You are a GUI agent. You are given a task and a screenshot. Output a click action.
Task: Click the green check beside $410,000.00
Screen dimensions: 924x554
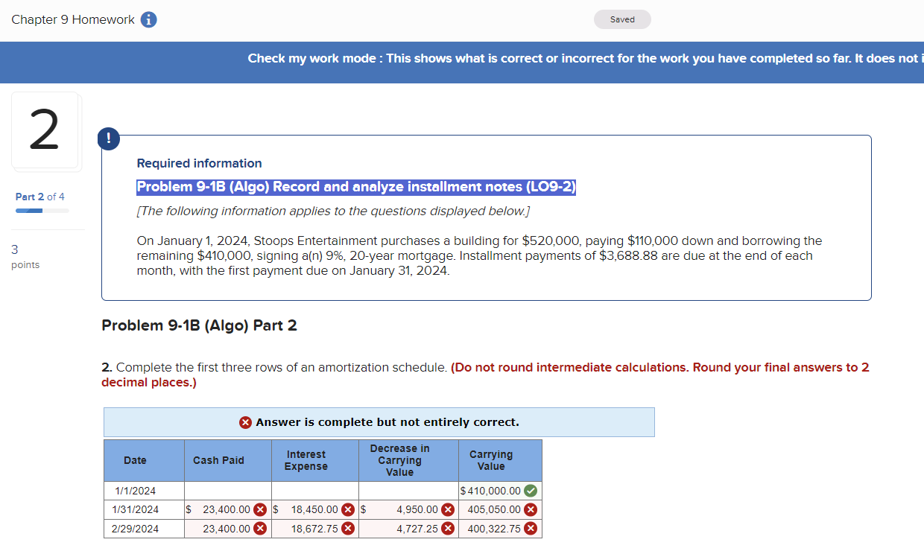(x=531, y=491)
